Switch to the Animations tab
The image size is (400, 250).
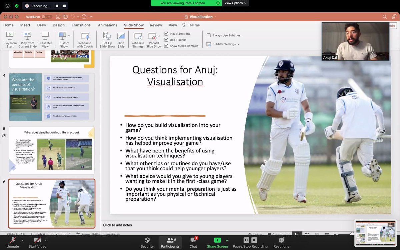pyautogui.click(x=107, y=25)
